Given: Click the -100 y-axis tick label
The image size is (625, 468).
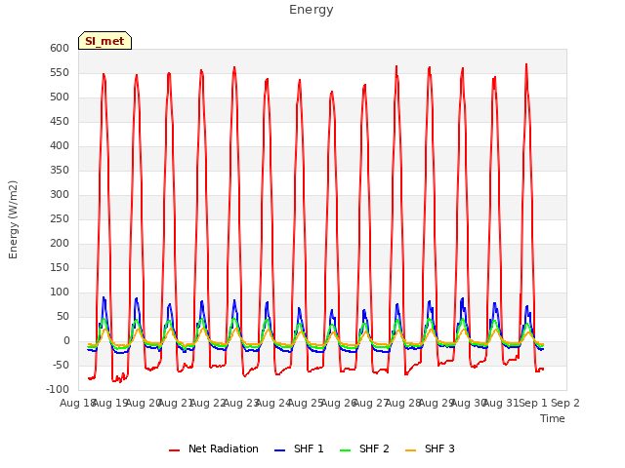Looking at the screenshot, I should [58, 389].
